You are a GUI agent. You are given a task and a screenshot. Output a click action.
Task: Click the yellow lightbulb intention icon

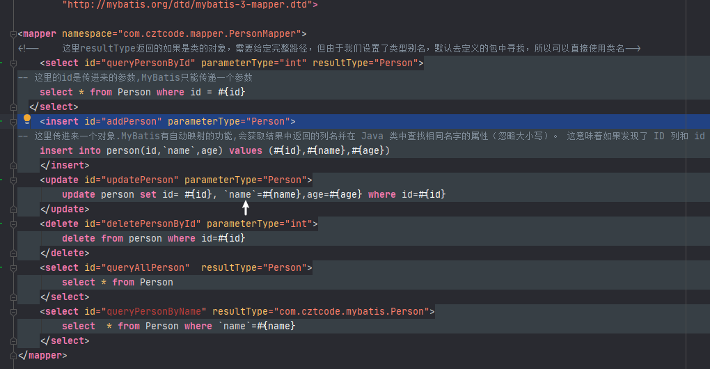click(27, 120)
